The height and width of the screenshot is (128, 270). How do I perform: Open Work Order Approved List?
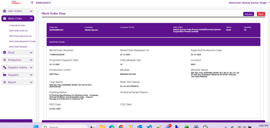coord(20,36)
